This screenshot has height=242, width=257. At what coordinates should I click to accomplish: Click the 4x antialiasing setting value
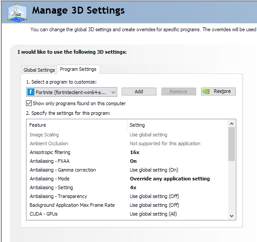coord(133,187)
